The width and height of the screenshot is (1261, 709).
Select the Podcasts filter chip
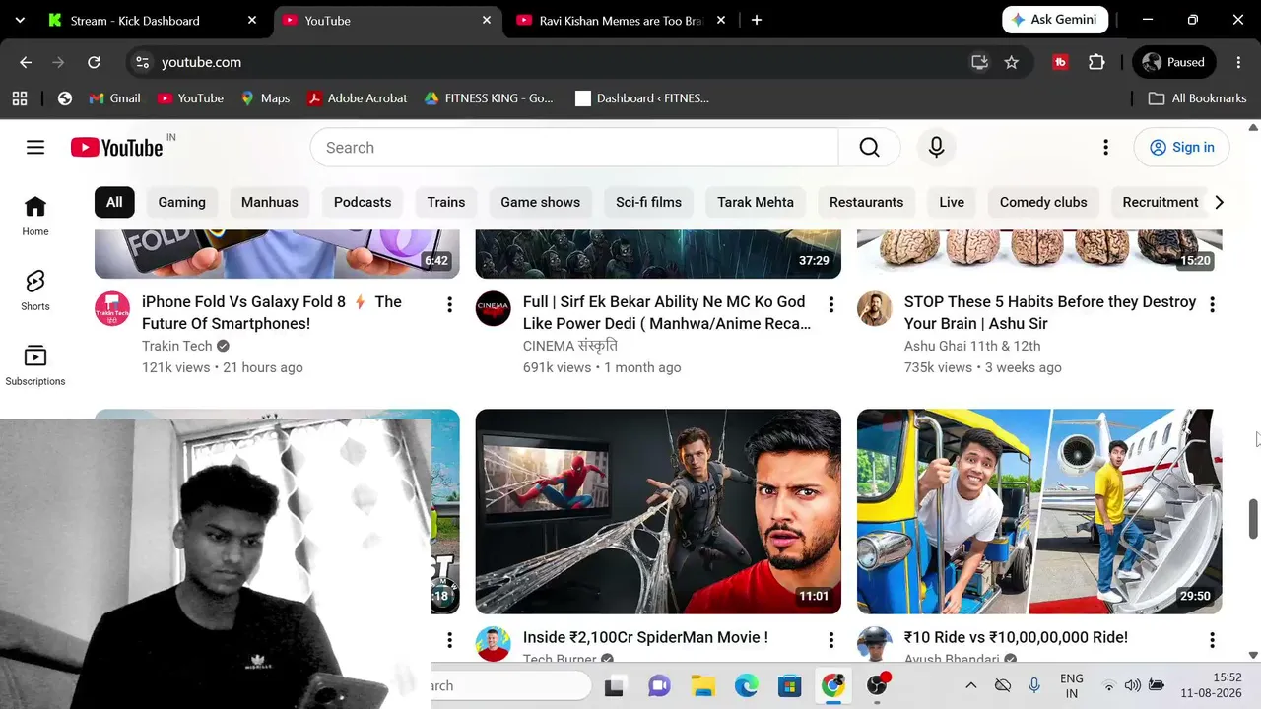pyautogui.click(x=363, y=202)
